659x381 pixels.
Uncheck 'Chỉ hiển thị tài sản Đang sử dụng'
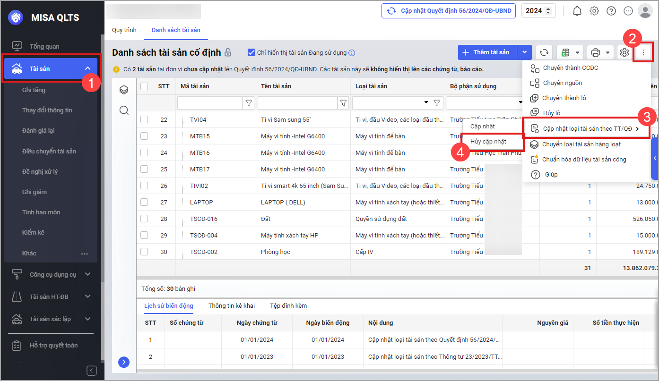[251, 52]
